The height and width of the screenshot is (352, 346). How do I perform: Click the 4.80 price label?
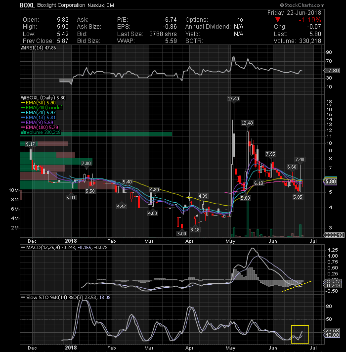154,190
